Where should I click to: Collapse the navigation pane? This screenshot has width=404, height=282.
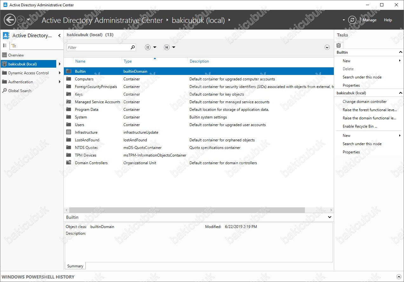coord(59,36)
